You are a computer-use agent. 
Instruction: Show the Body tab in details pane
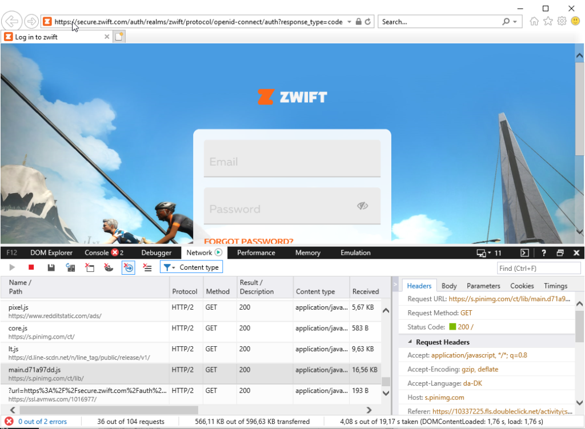point(449,286)
